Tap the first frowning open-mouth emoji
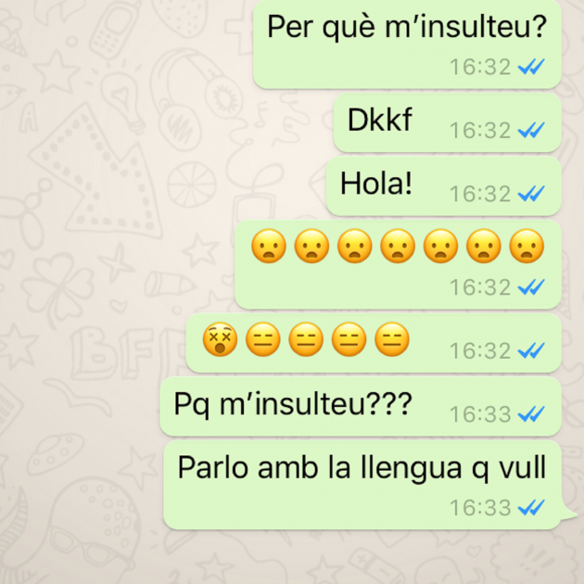584x584 pixels. tap(269, 247)
